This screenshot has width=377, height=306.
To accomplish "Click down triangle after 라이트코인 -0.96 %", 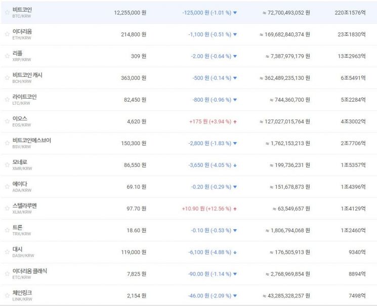I will [x=235, y=100].
